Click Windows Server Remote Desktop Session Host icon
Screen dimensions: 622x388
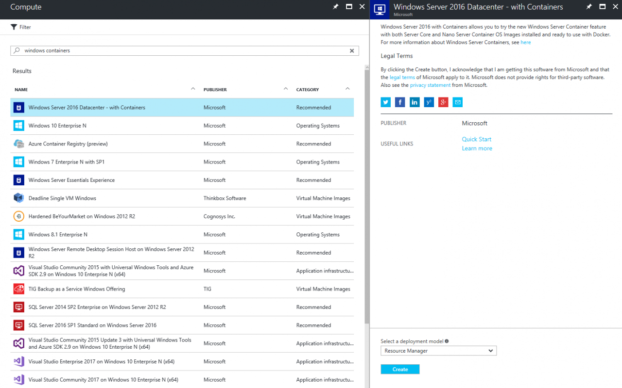[18, 253]
